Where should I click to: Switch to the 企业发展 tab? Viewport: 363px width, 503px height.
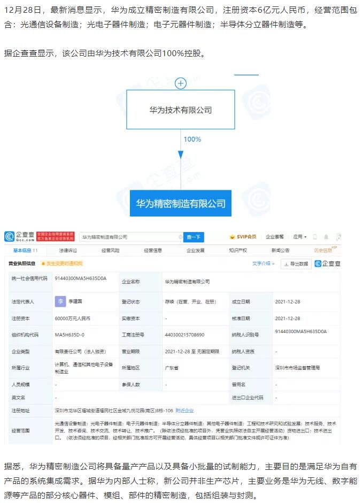(196, 250)
